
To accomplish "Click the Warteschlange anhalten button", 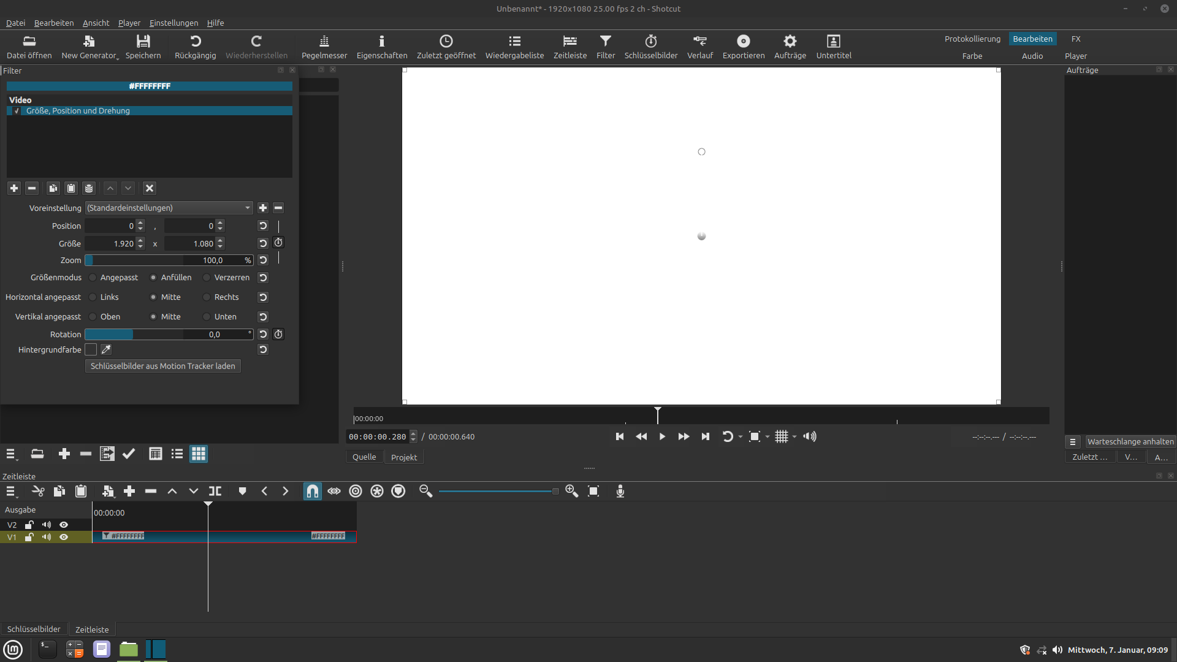I will tap(1130, 441).
